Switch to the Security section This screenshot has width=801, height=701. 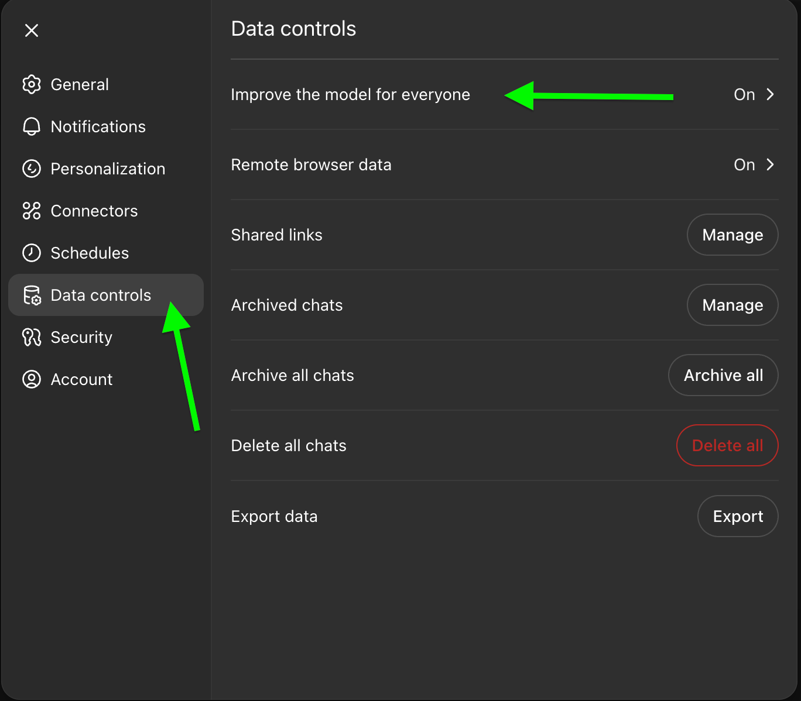[x=81, y=337]
